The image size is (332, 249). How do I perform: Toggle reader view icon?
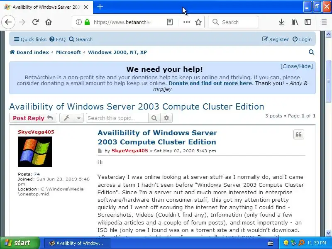pos(170,22)
